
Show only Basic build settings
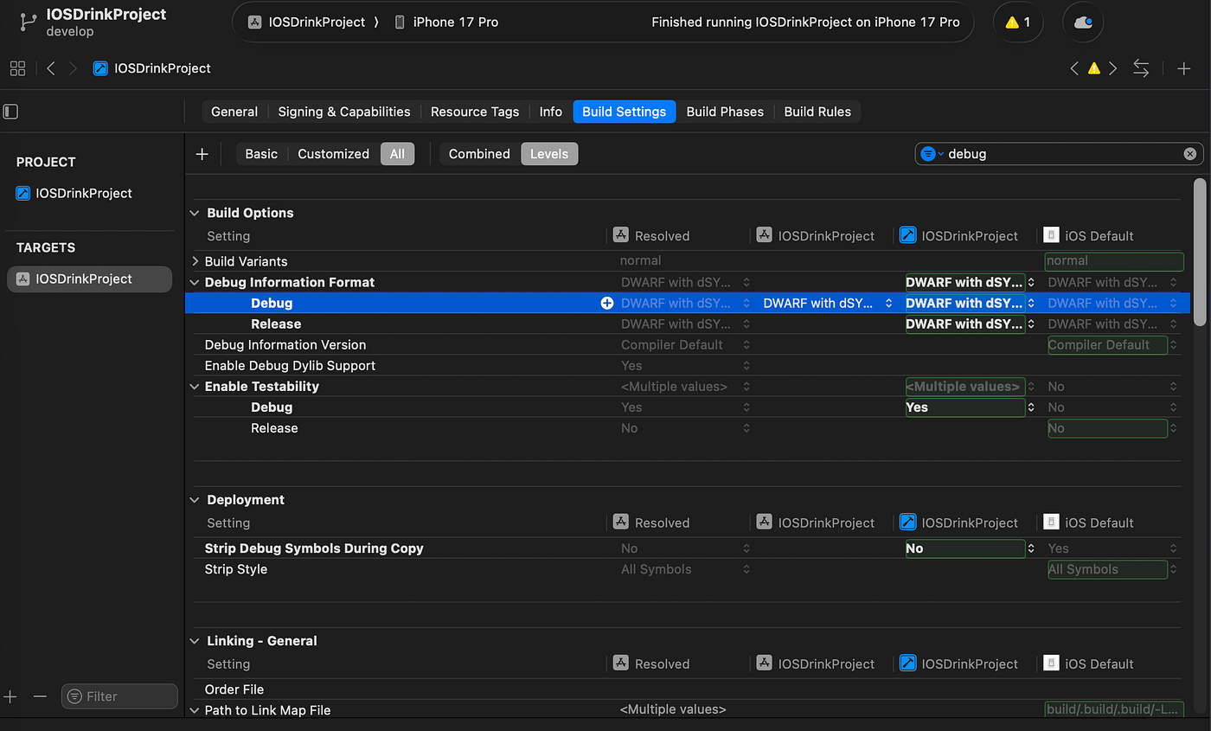(x=261, y=154)
